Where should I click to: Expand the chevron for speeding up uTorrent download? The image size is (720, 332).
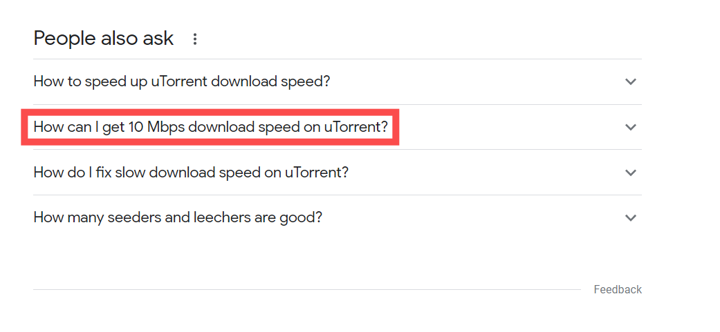click(x=631, y=82)
